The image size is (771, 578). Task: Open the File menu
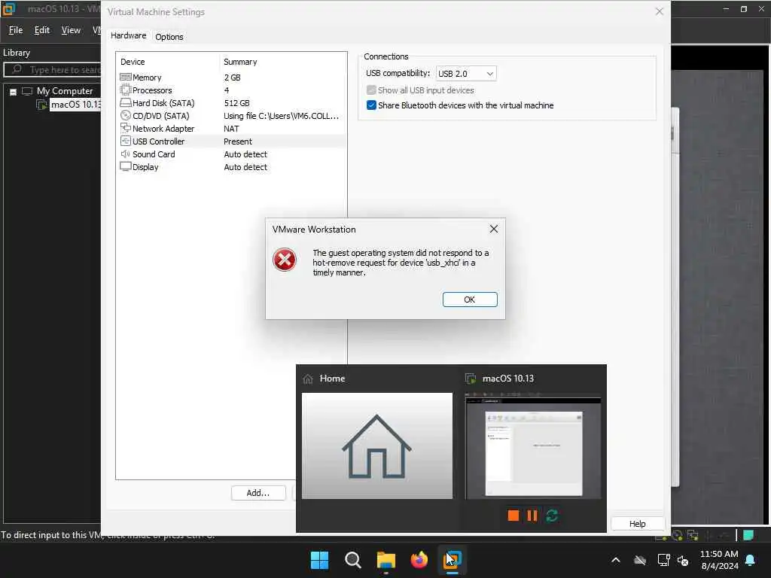[x=16, y=30]
